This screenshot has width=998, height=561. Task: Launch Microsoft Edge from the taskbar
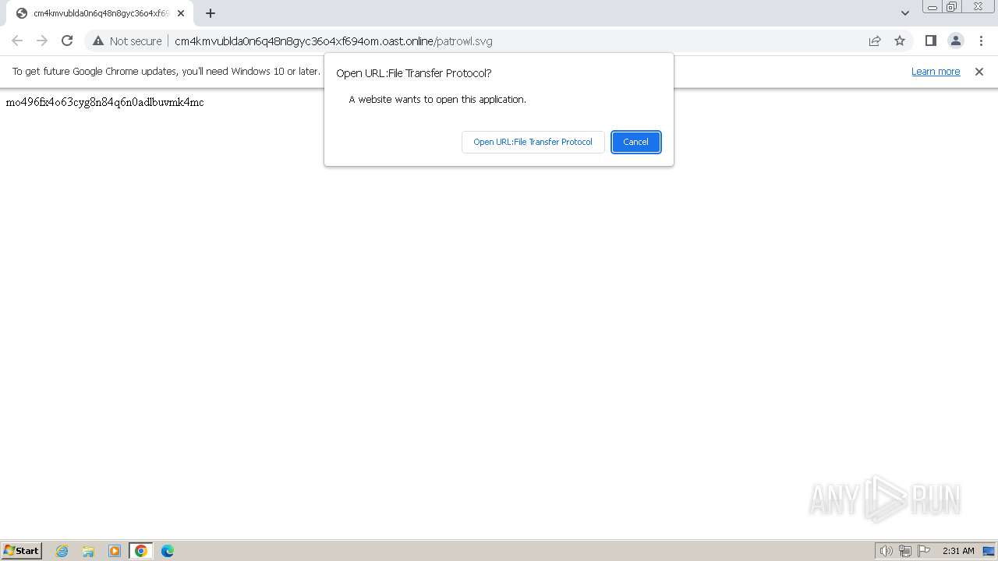click(x=168, y=551)
